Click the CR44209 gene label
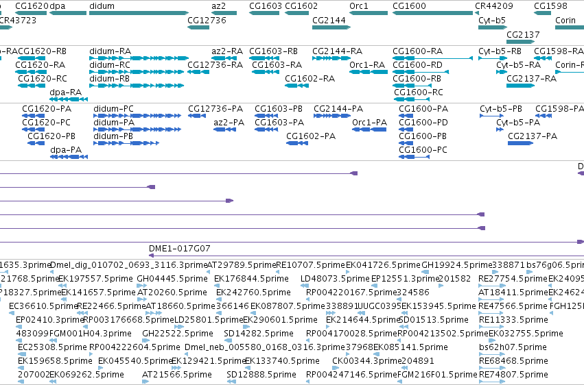 (494, 6)
